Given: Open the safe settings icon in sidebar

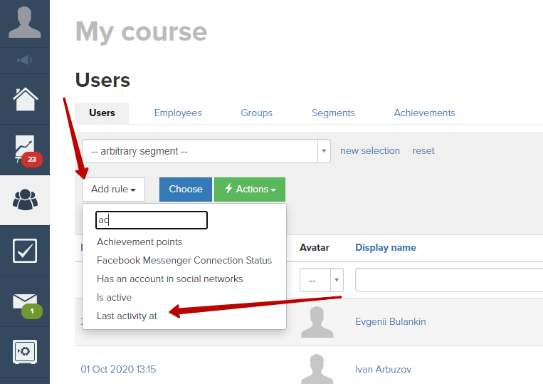Looking at the screenshot, I should [x=25, y=352].
